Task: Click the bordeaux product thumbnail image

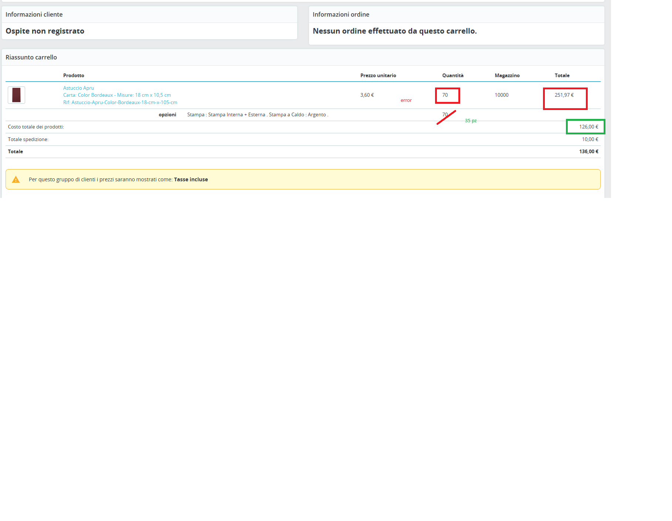Action: (16, 95)
